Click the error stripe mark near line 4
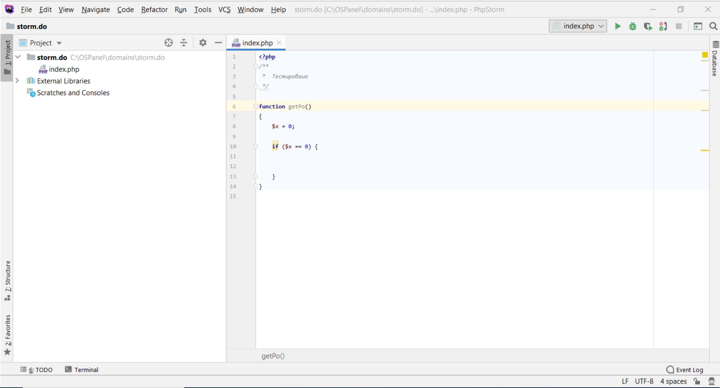This screenshot has width=720, height=388. pyautogui.click(x=705, y=91)
